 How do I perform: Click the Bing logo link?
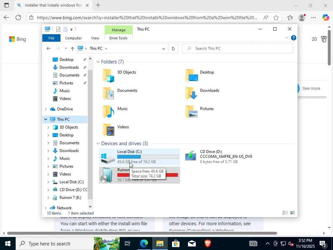tap(18, 39)
